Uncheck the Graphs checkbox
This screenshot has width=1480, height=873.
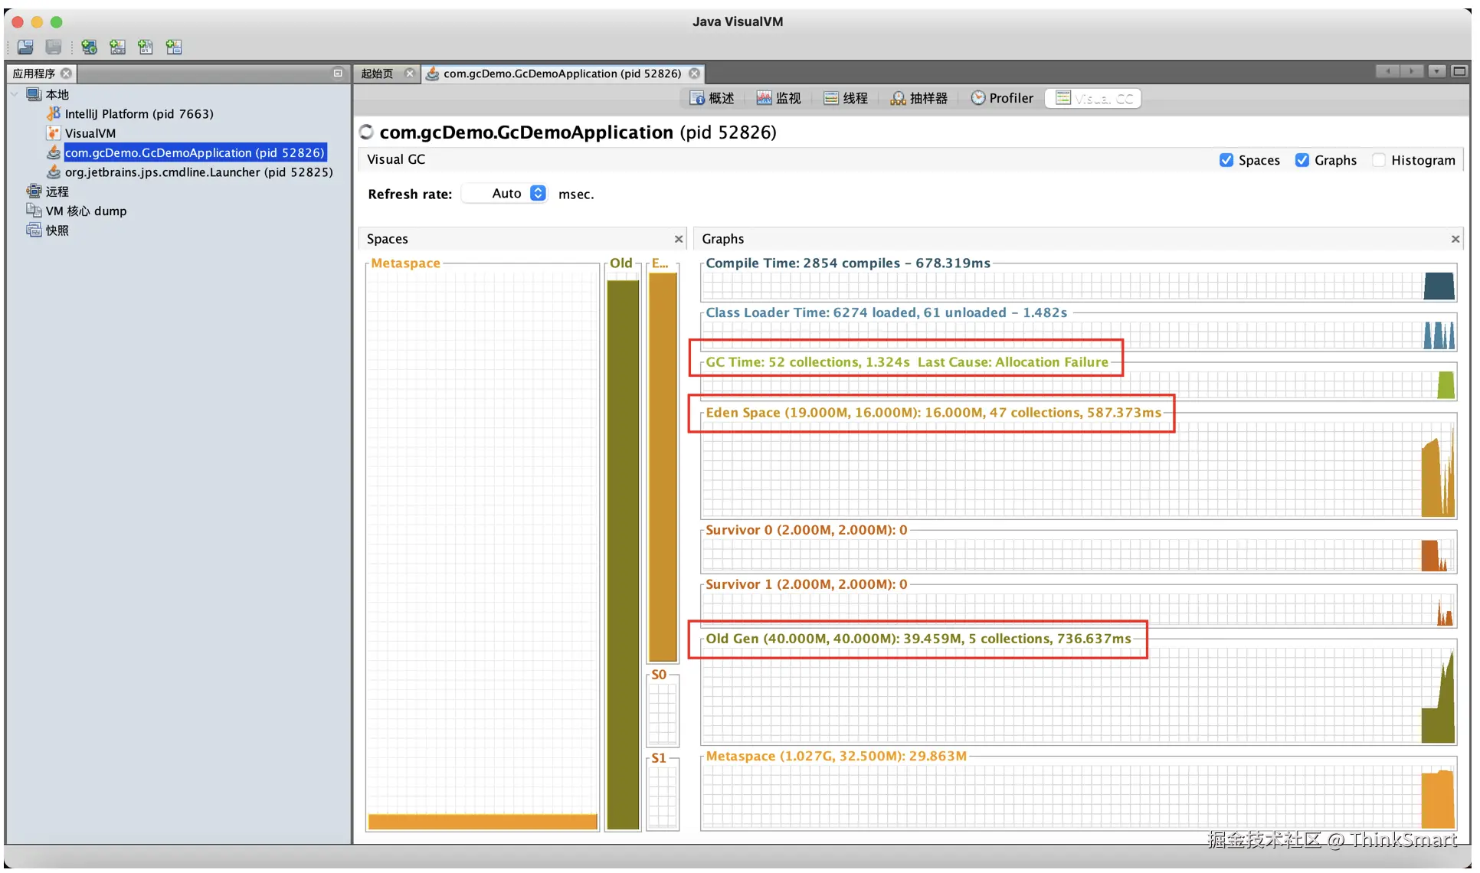pos(1302,160)
